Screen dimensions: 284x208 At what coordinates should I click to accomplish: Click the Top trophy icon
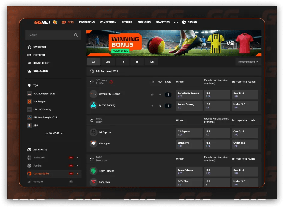[x=29, y=86]
